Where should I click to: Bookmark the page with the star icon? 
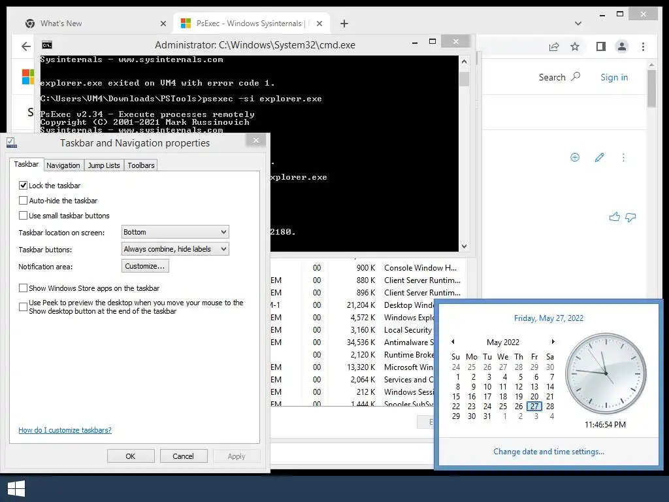[x=575, y=46]
